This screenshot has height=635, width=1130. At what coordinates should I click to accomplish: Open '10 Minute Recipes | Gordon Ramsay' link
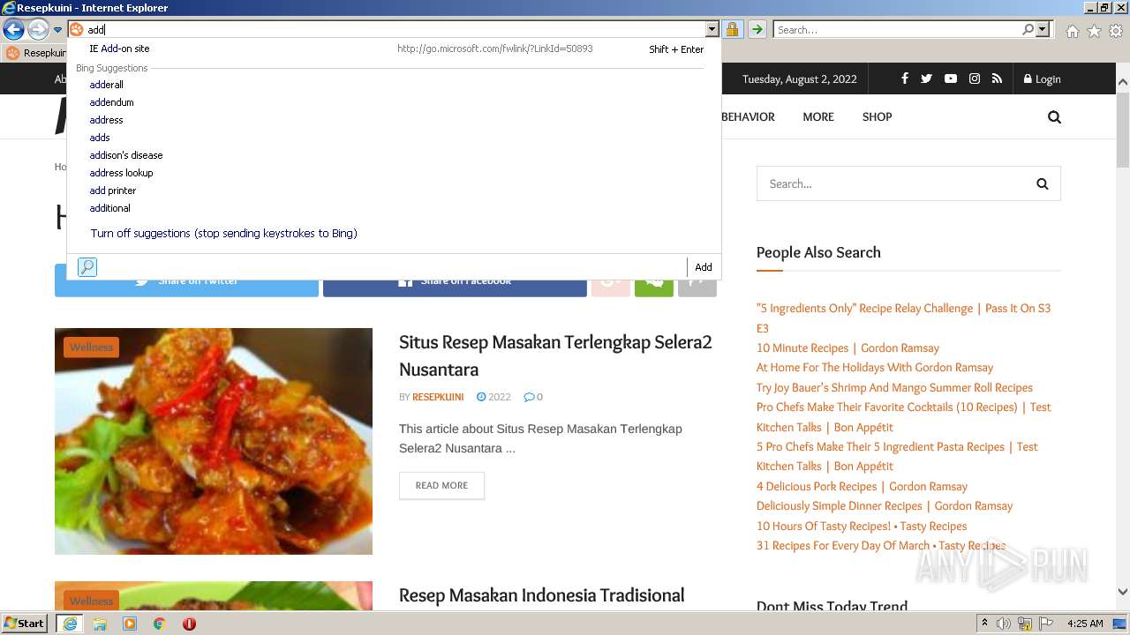[847, 348]
